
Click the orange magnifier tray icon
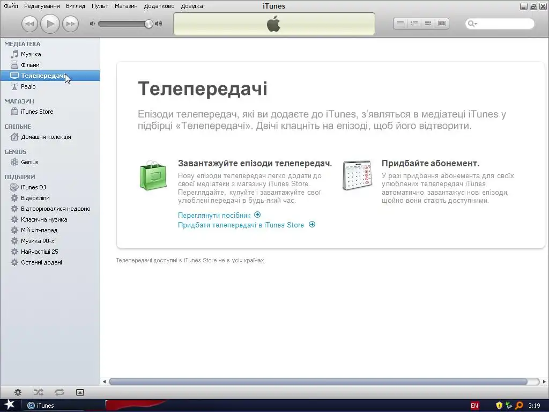(x=519, y=406)
